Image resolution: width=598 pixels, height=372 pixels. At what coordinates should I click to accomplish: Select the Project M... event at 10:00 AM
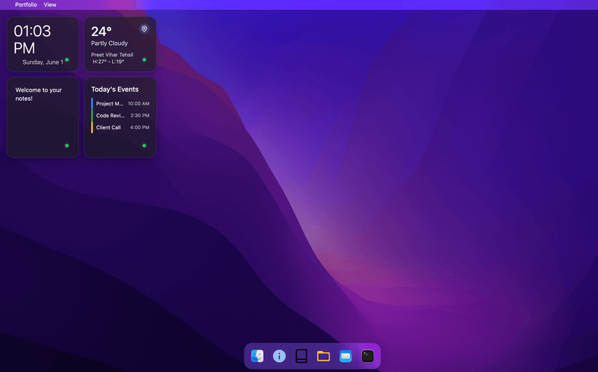(x=120, y=104)
